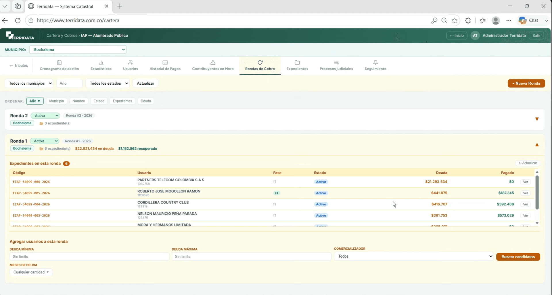Open browser settings three-dots menu
The height and width of the screenshot is (295, 552).
coord(509,20)
